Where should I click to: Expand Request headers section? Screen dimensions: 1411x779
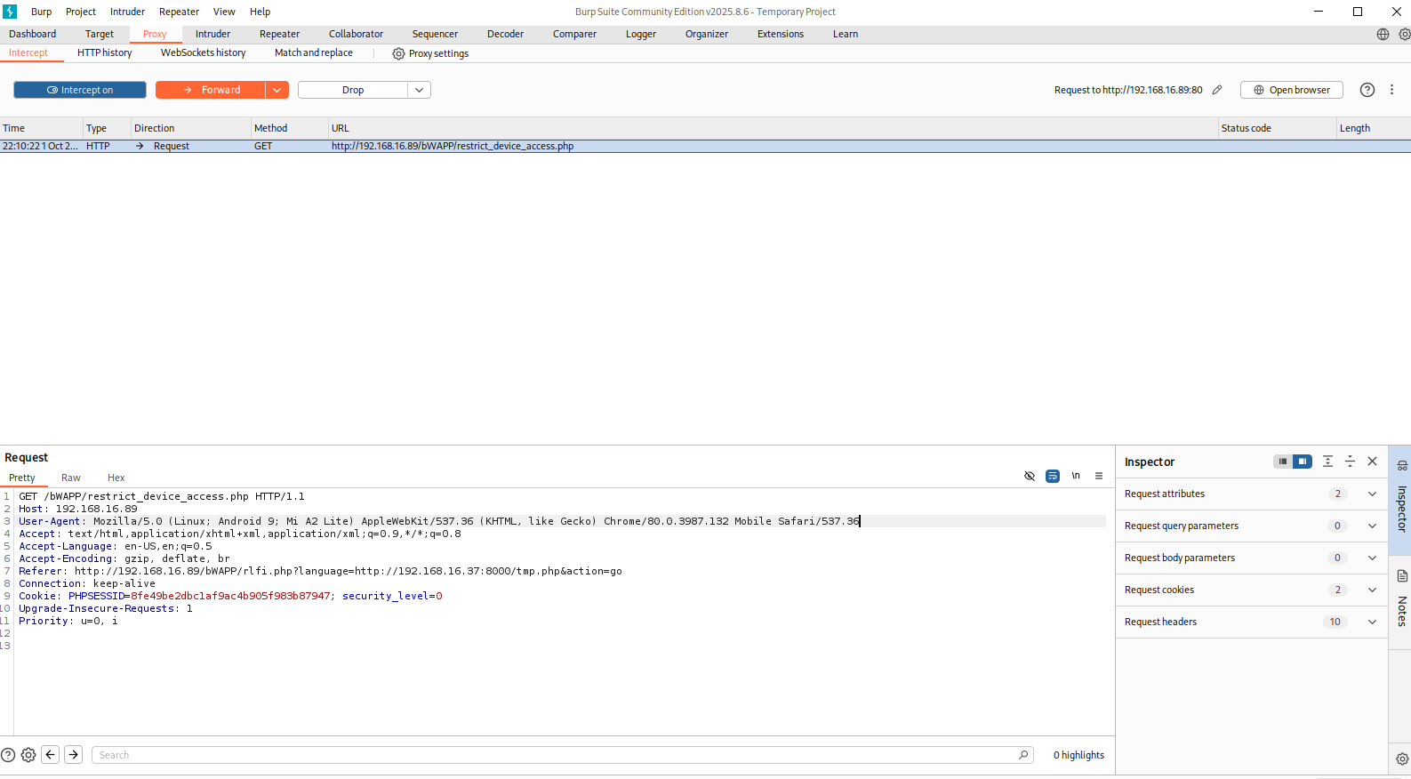click(1252, 622)
